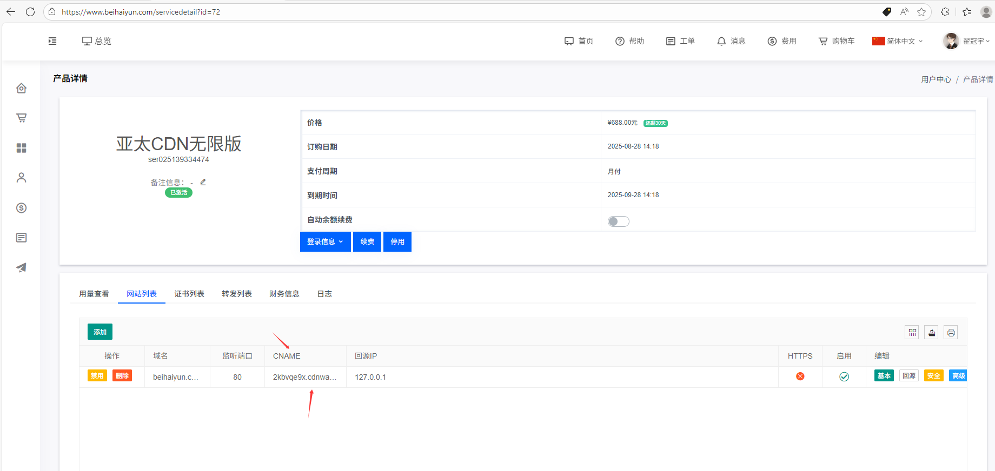Toggle the auto balance renewal switch
The width and height of the screenshot is (995, 471).
tap(618, 221)
